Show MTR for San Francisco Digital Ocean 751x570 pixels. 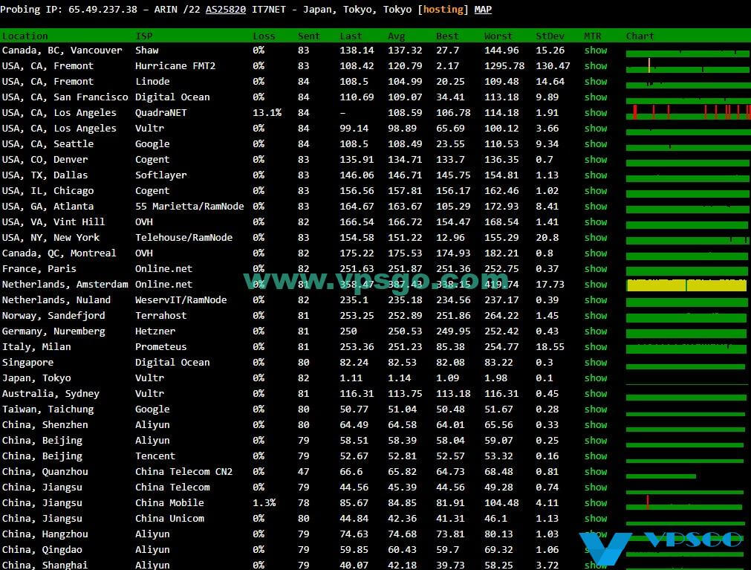[596, 97]
